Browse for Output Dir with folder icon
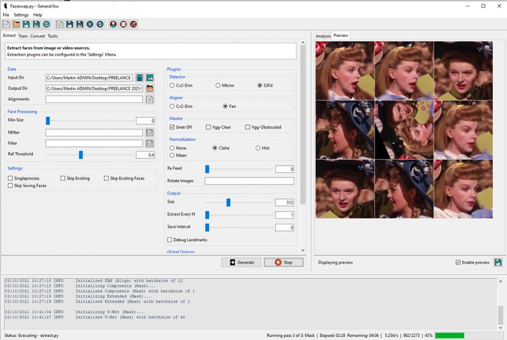The image size is (507, 340). (x=150, y=89)
